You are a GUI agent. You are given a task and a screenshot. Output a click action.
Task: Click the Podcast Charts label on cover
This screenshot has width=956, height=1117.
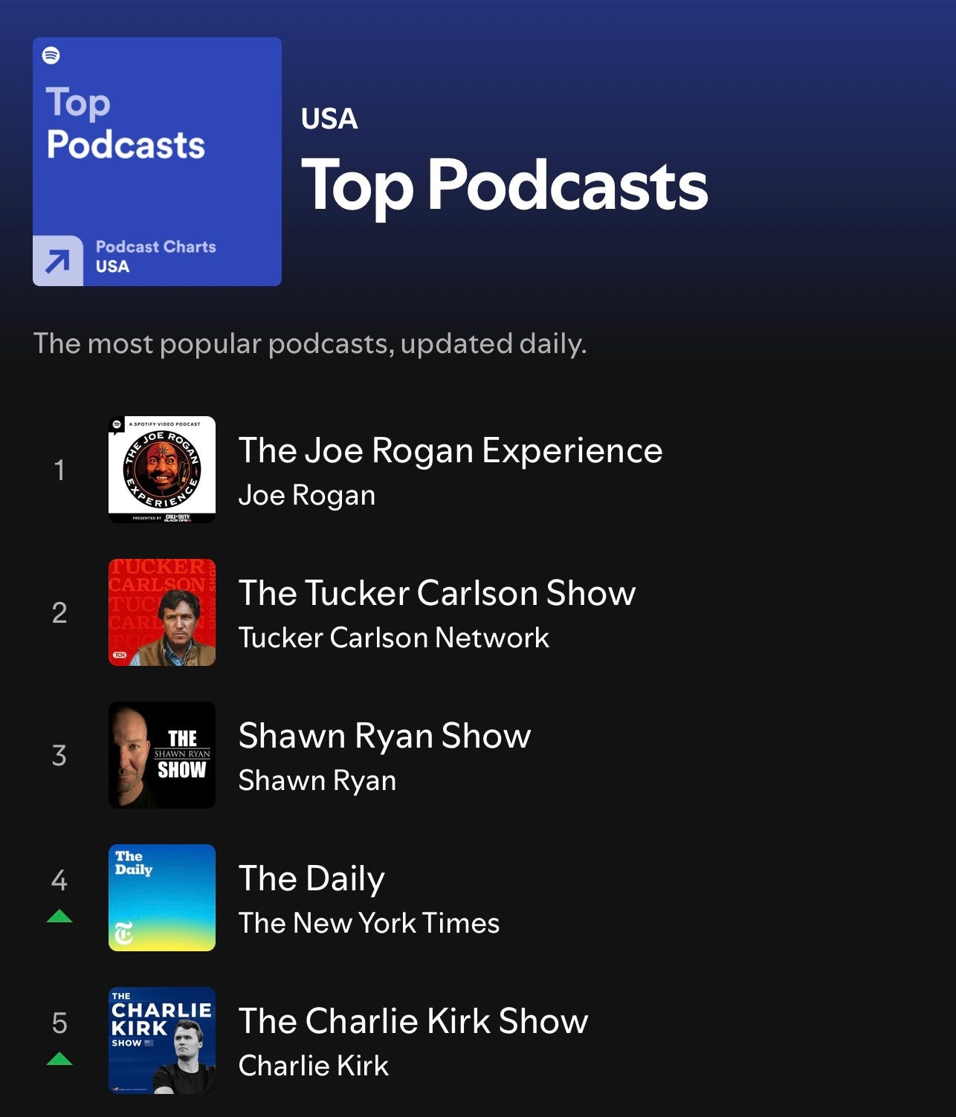point(155,247)
